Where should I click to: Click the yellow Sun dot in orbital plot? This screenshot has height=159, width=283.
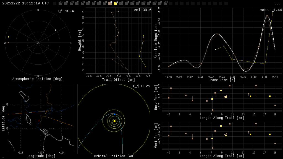click(x=114, y=121)
